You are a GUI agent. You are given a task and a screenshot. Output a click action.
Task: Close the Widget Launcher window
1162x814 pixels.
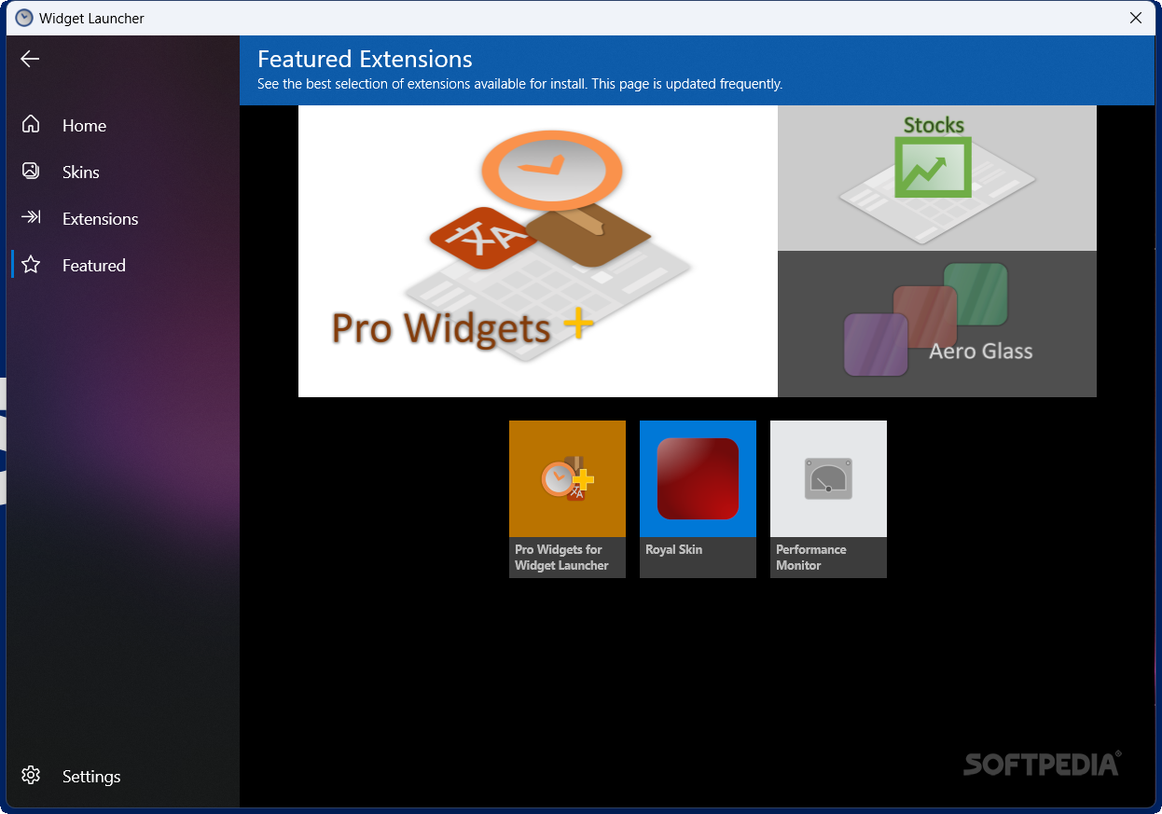tap(1136, 18)
